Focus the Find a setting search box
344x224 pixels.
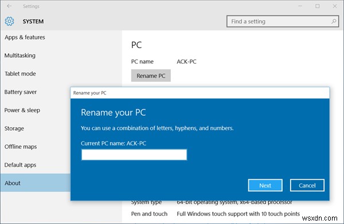coord(283,21)
